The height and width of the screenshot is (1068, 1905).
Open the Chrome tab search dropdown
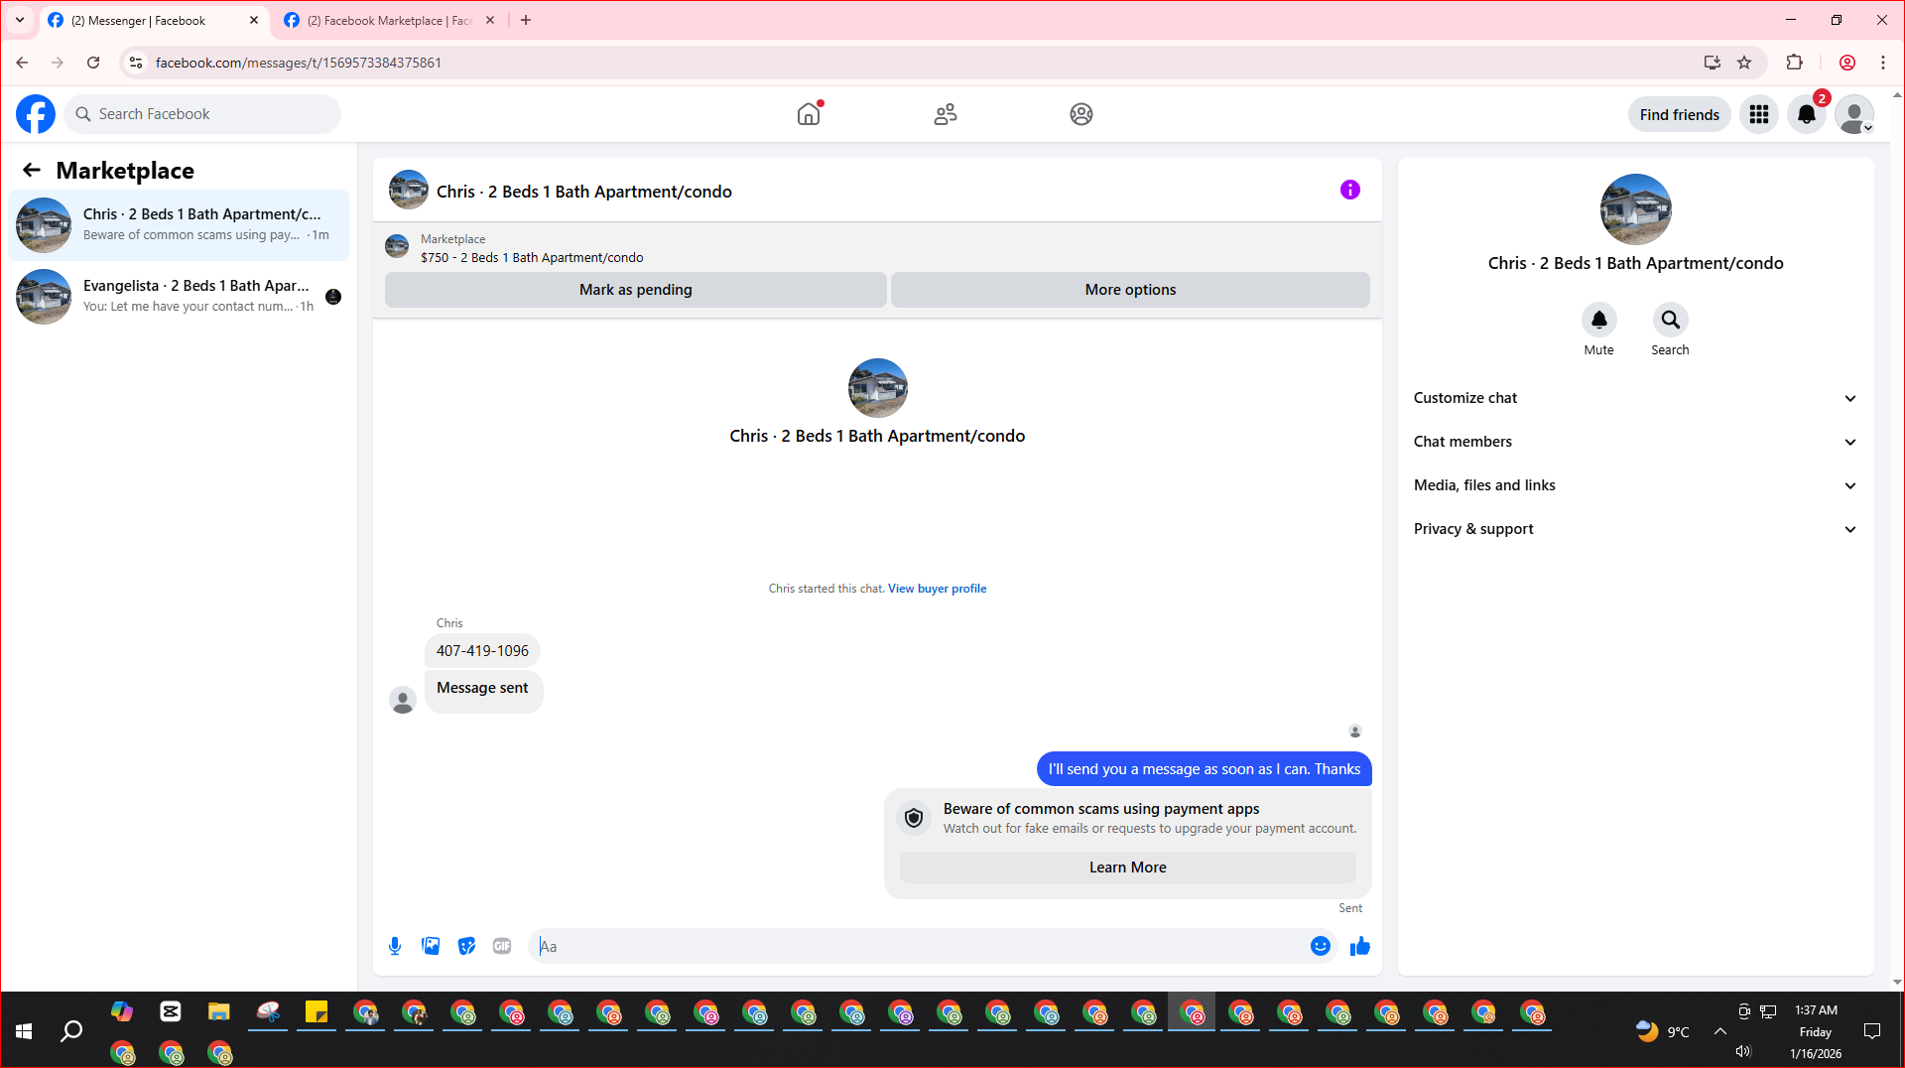(19, 20)
